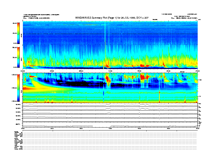Screen dimensions: 213x165
Task: Click the -135.00 colorbar label
Action: coord(14,88)
